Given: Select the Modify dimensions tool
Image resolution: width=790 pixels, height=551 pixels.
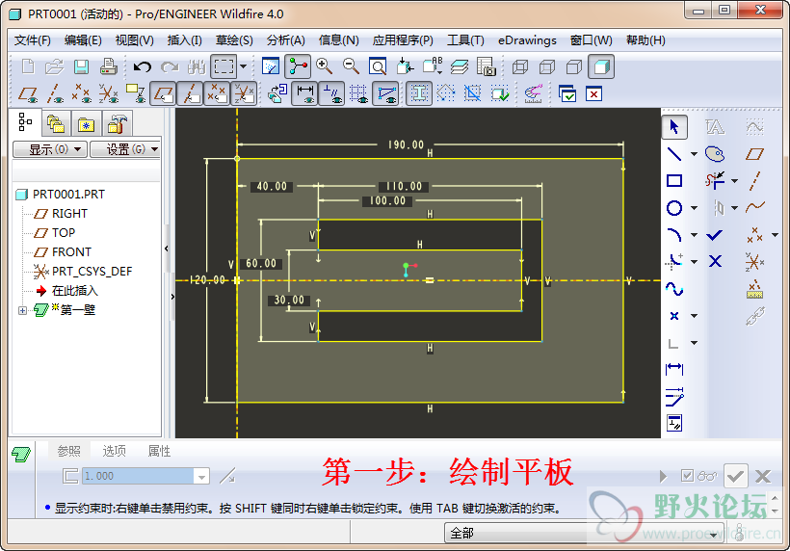Looking at the screenshot, I should (674, 396).
